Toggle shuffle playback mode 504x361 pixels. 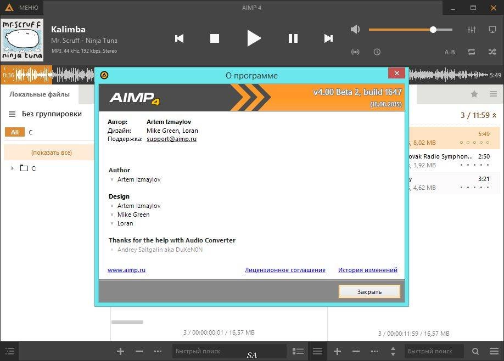tap(492, 52)
